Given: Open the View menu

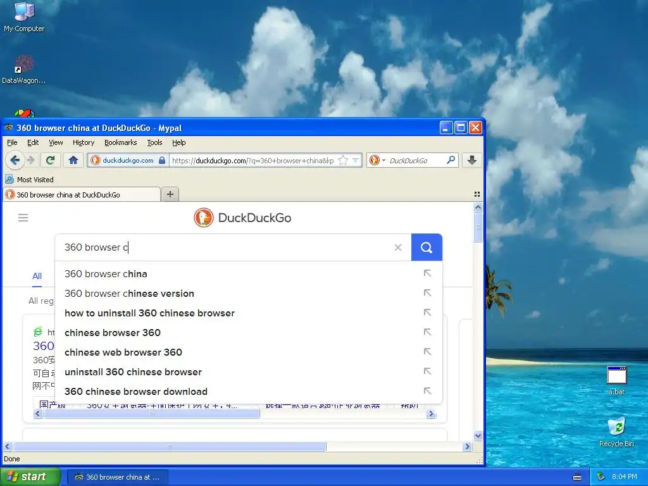Looking at the screenshot, I should tap(56, 142).
